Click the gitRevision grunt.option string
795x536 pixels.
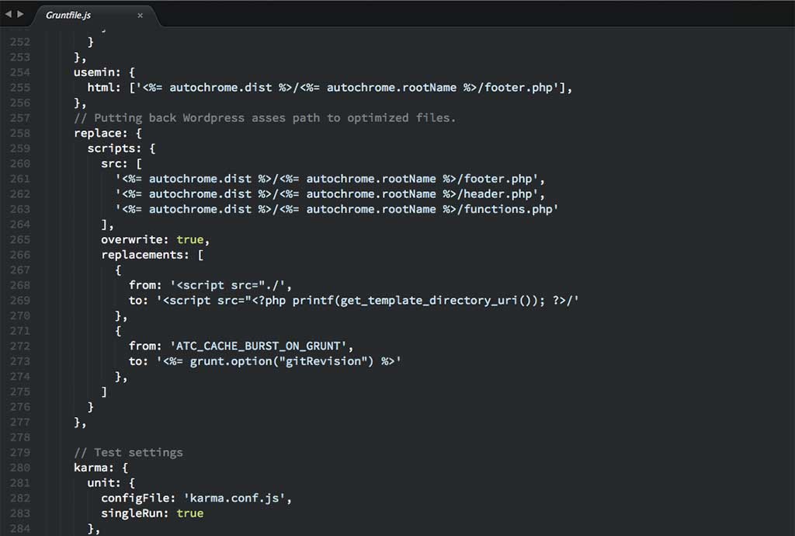(x=279, y=361)
